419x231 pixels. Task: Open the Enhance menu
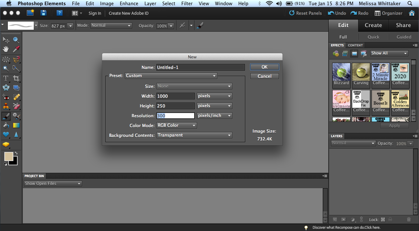click(129, 4)
